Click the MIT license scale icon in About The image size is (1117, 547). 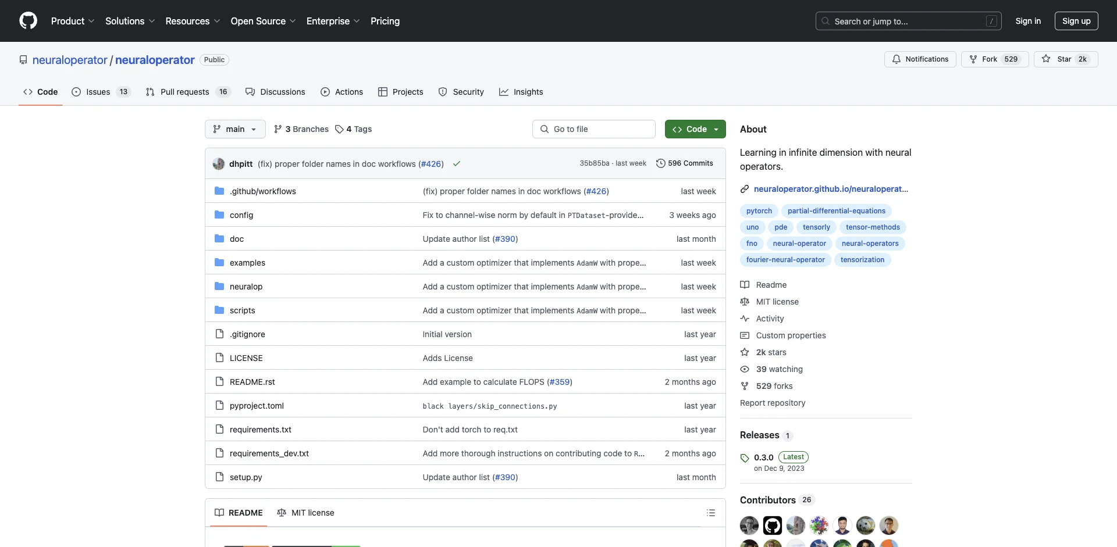pos(745,302)
